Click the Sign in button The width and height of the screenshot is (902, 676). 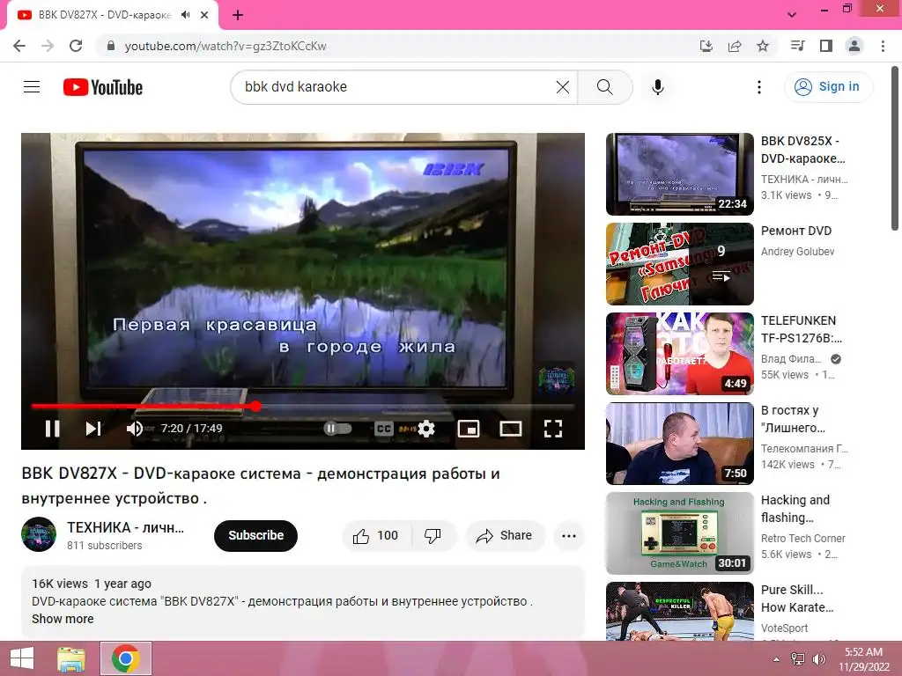coord(828,87)
